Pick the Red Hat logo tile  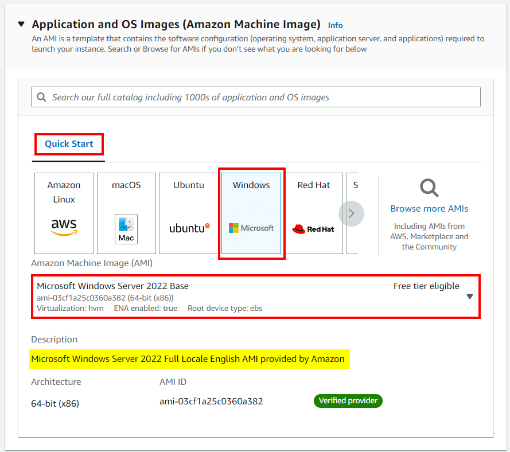313,229
